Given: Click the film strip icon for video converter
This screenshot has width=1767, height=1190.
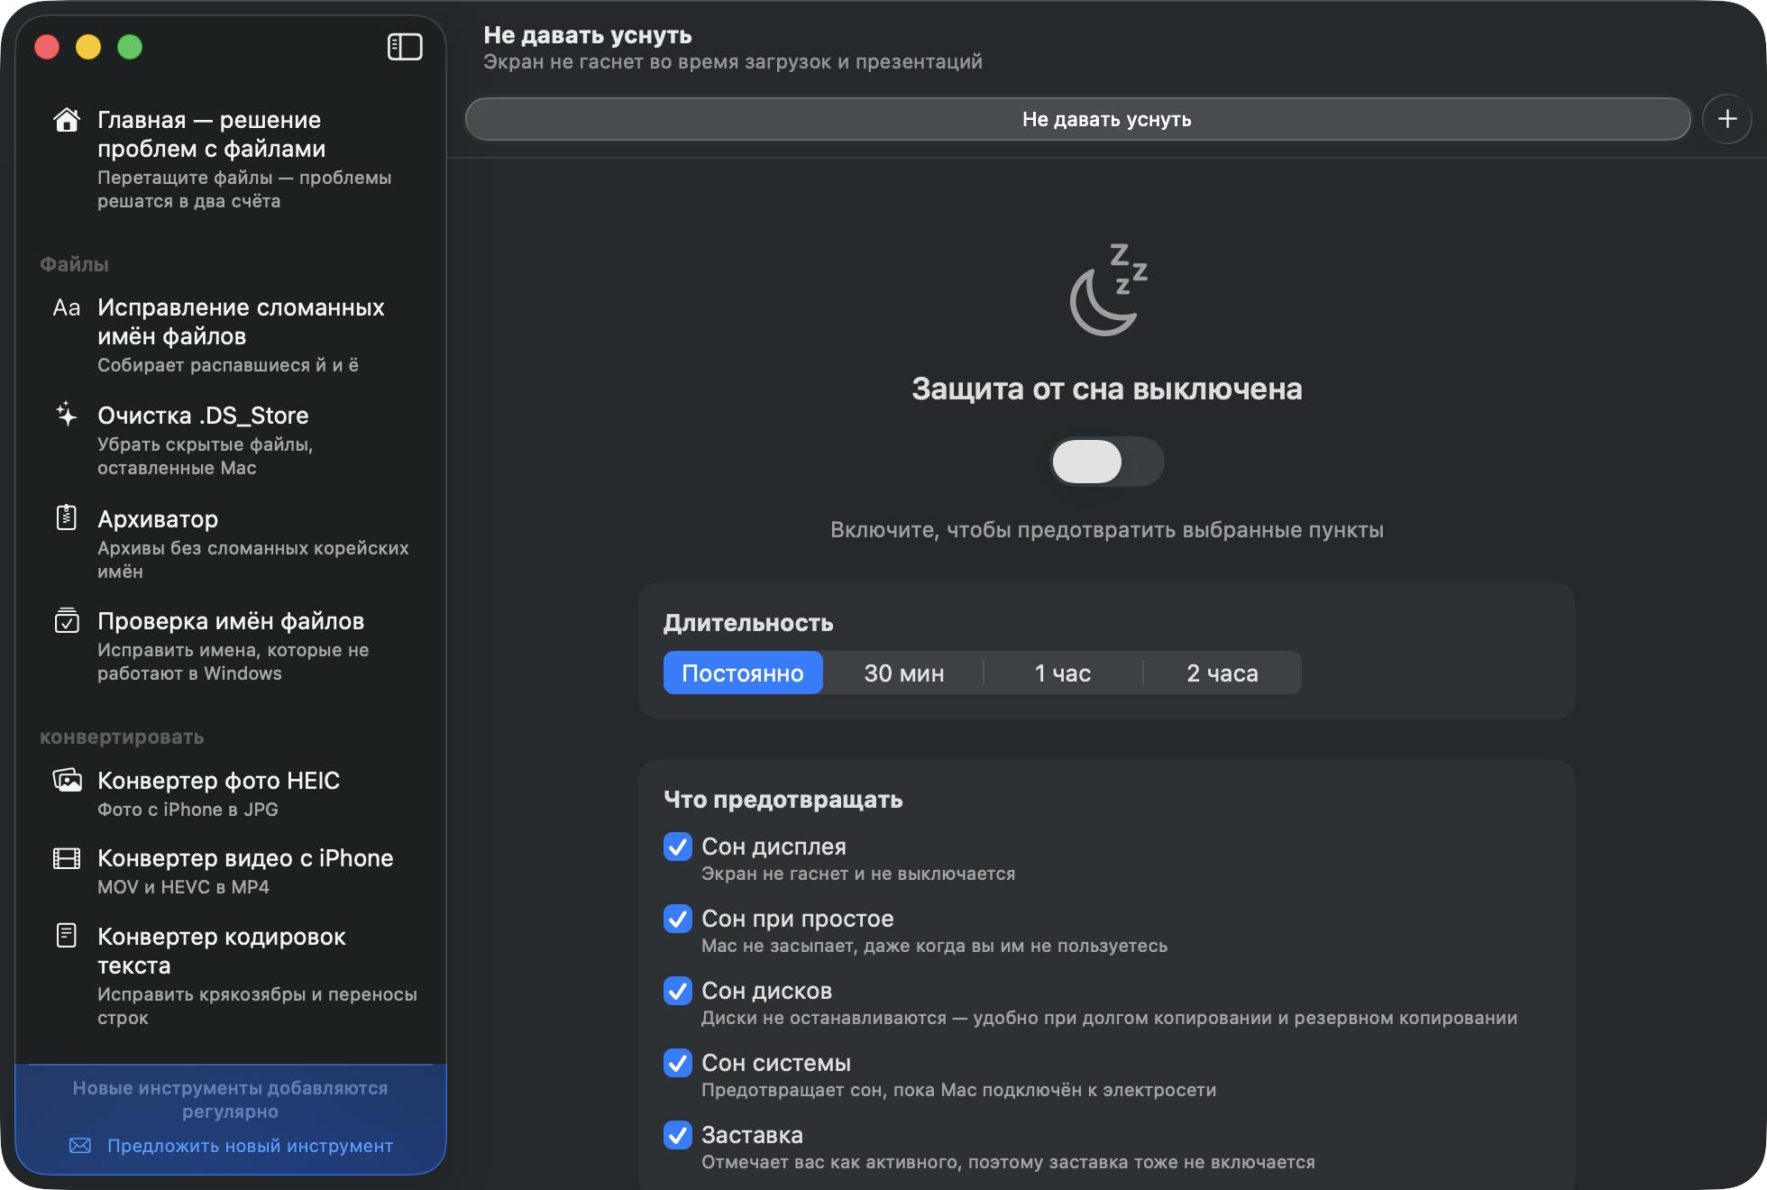Looking at the screenshot, I should (67, 858).
